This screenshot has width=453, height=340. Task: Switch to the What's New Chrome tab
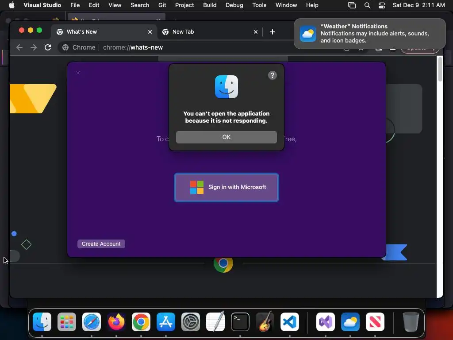pyautogui.click(x=104, y=32)
